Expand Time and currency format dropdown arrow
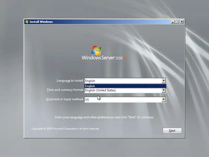The image size is (209, 157). tap(164, 90)
